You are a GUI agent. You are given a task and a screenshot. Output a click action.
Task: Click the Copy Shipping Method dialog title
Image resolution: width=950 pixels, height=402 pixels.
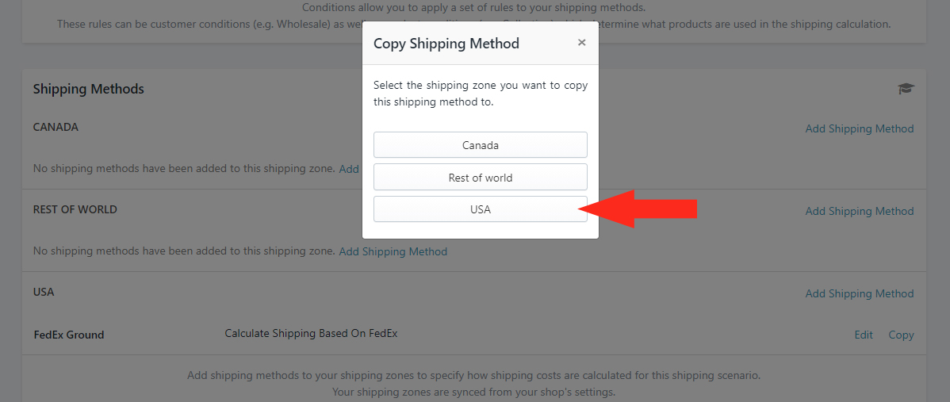tap(446, 44)
